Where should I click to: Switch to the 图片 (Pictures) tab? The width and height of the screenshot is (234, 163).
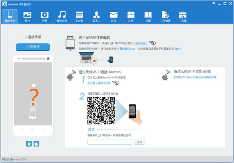[x=27, y=16]
